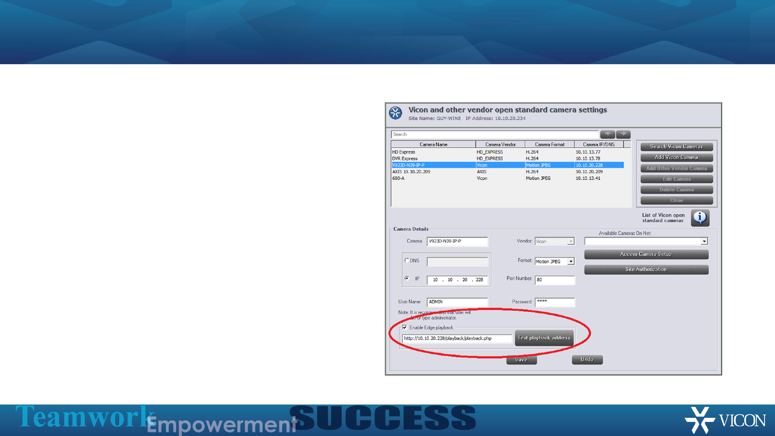775x436 pixels.
Task: Click into the Search field
Action: (x=494, y=134)
